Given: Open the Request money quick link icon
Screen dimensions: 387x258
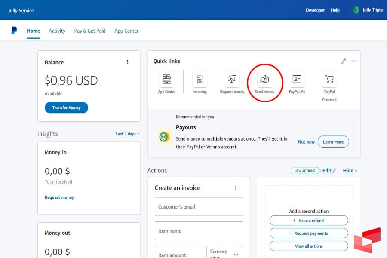Looking at the screenshot, I should coord(232,80).
